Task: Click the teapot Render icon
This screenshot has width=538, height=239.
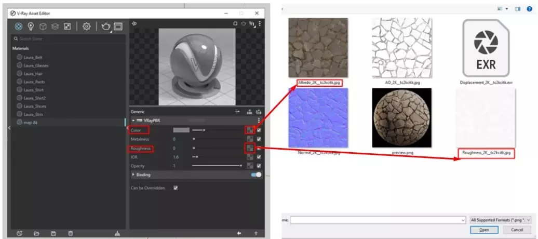Action: pos(105,26)
